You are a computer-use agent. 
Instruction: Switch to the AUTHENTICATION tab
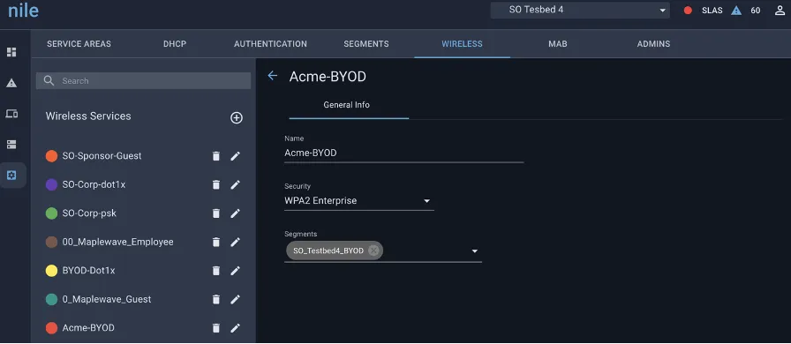click(270, 44)
